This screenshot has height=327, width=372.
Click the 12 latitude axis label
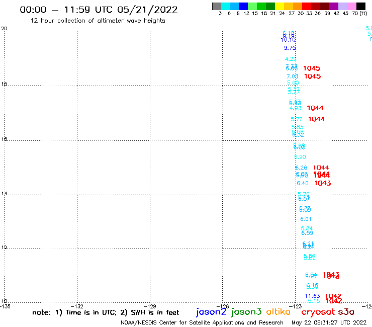[x=4, y=248]
